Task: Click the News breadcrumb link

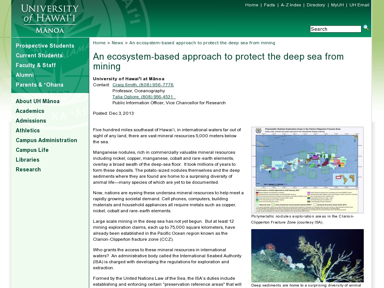Action: pyautogui.click(x=117, y=43)
